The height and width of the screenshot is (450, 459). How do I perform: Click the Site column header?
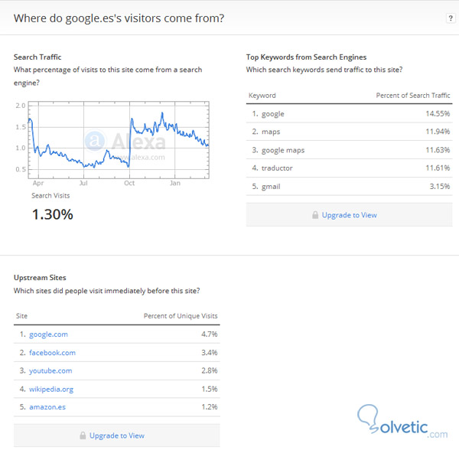(21, 315)
